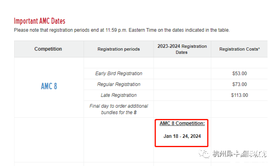
Task: Click the $73.00 cost cell
Action: point(239,84)
